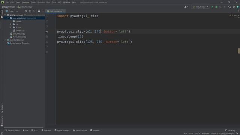Viewport: 240px width, 135px height.
Task: Open the Edit menu
Action: (12, 2)
